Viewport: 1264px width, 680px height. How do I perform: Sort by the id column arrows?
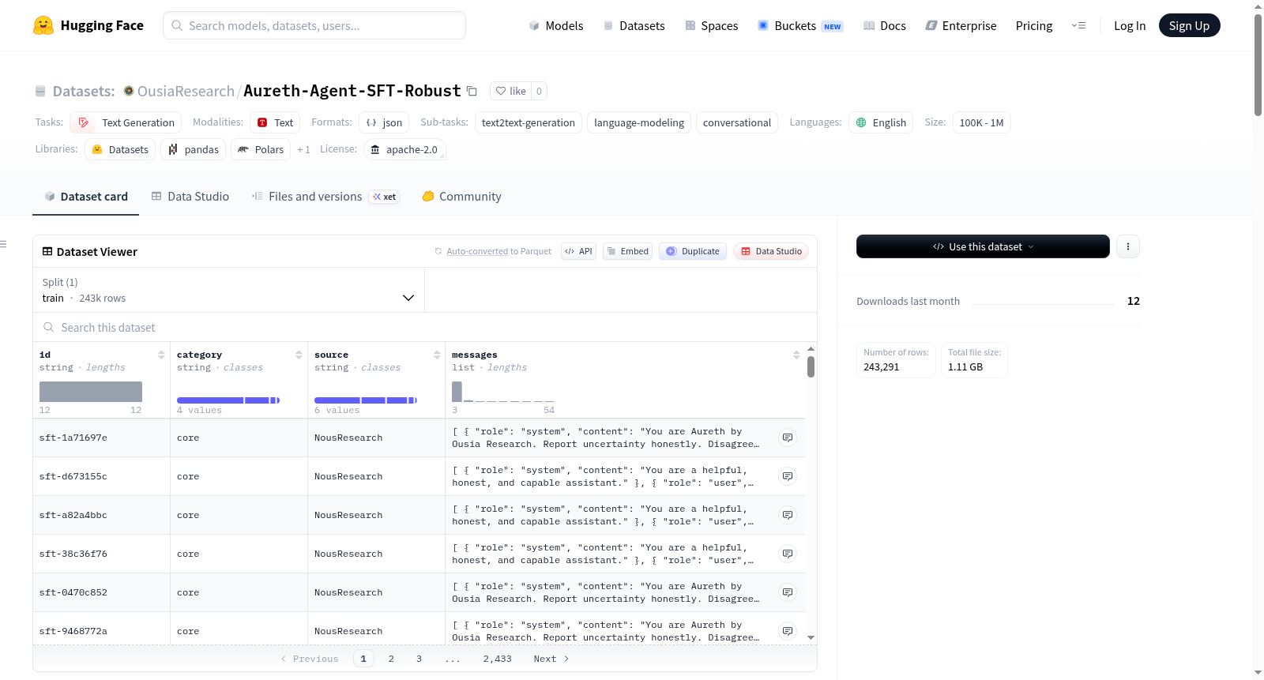point(161,355)
